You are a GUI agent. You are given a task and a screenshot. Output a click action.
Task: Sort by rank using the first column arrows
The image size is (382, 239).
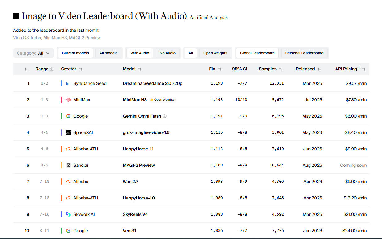26,69
